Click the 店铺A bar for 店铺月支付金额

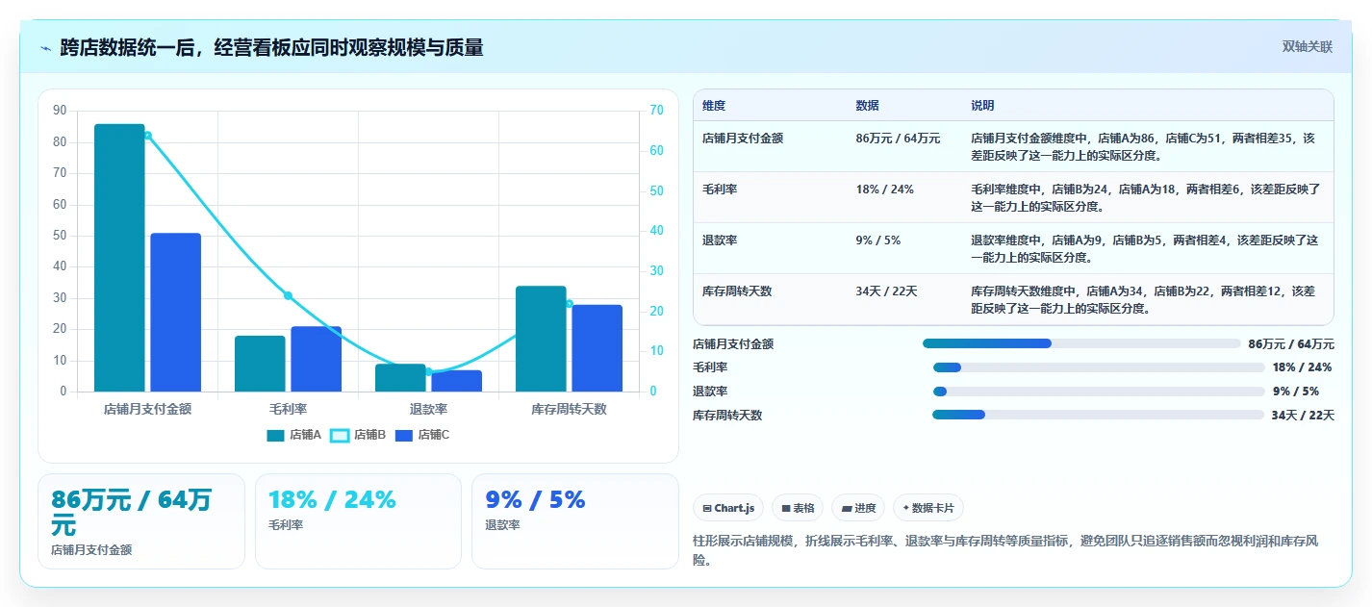119,258
